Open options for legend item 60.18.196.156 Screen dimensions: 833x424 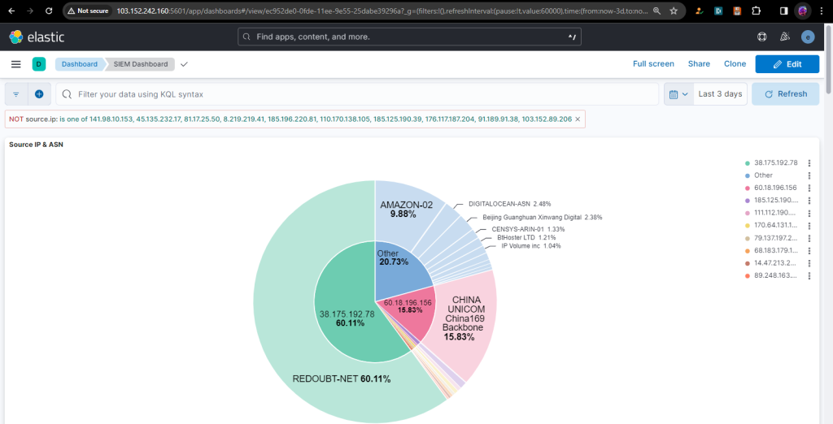click(809, 188)
